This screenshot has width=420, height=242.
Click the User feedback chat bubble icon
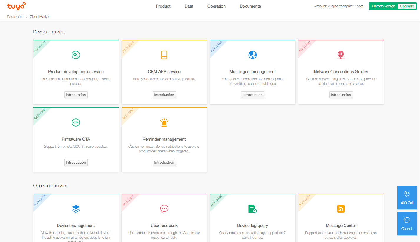click(x=164, y=209)
